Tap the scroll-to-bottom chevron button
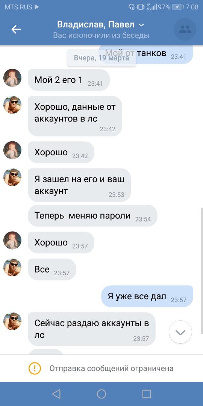Screen dimensions: 203x406 [x=180, y=332]
